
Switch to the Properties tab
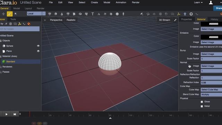tap(186, 19)
